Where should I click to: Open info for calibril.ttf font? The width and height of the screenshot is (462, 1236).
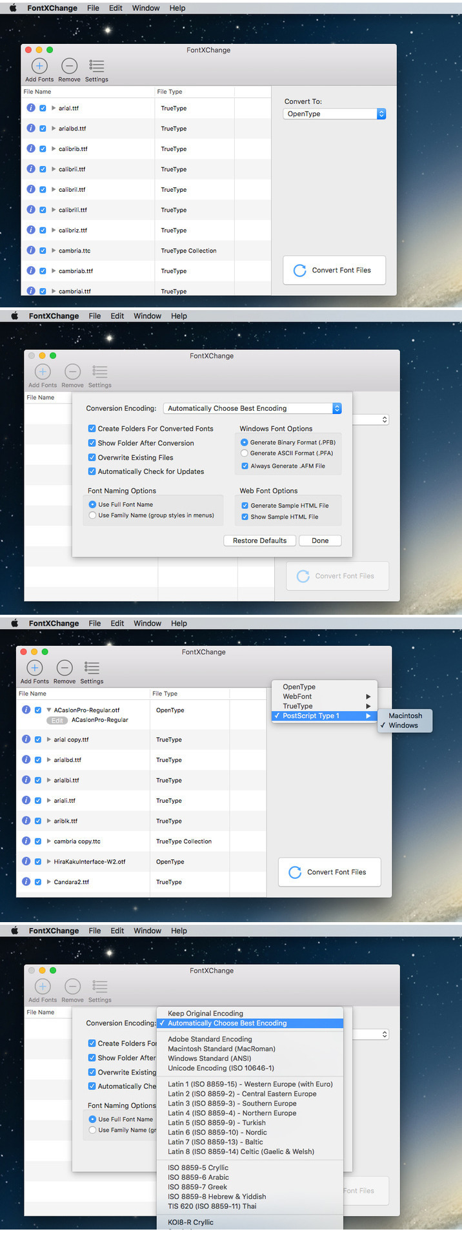coord(30,189)
